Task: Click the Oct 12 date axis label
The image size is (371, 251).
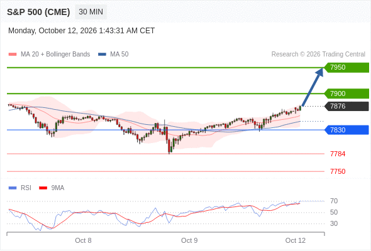Action: [296, 240]
